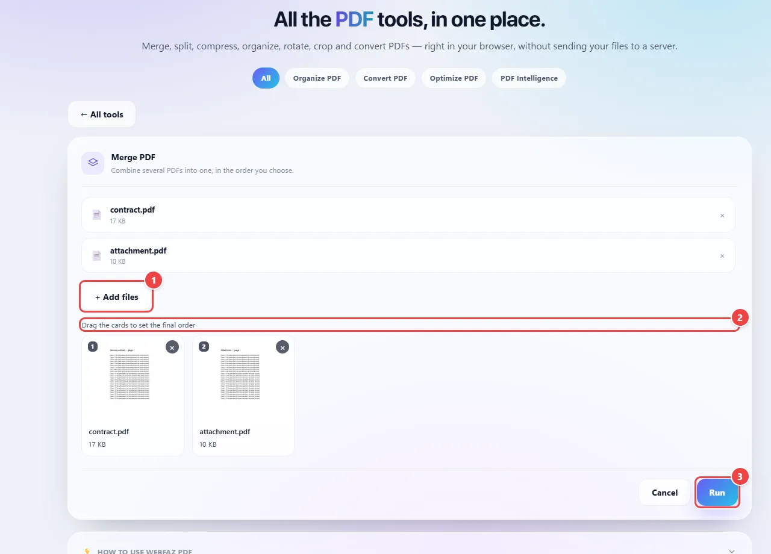This screenshot has height=554, width=771.
Task: Run the merge operation
Action: [717, 493]
